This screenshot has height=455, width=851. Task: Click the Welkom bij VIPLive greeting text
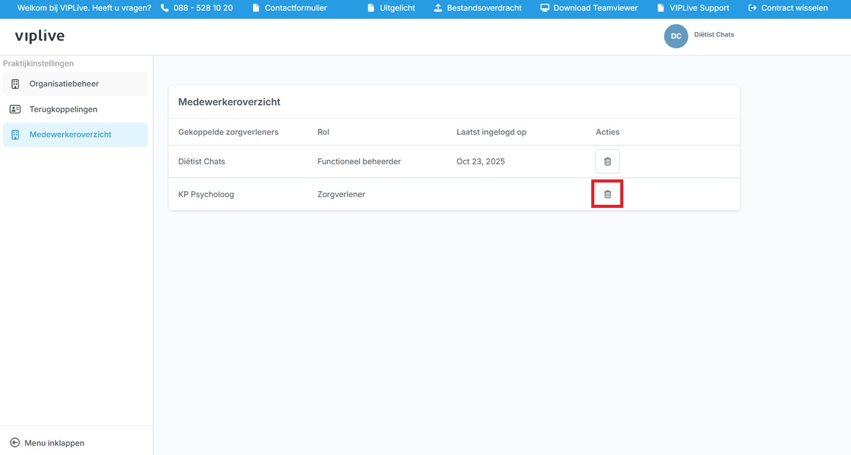[x=85, y=8]
